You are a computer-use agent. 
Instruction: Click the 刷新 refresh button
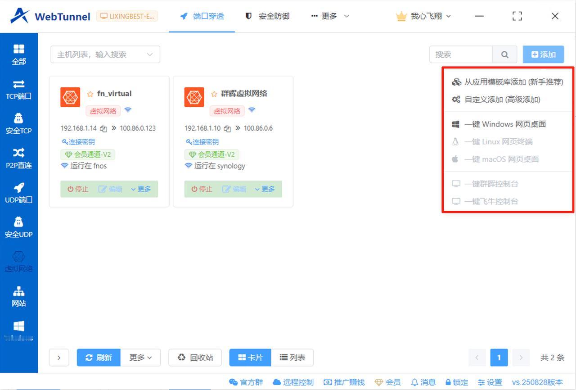(x=99, y=358)
